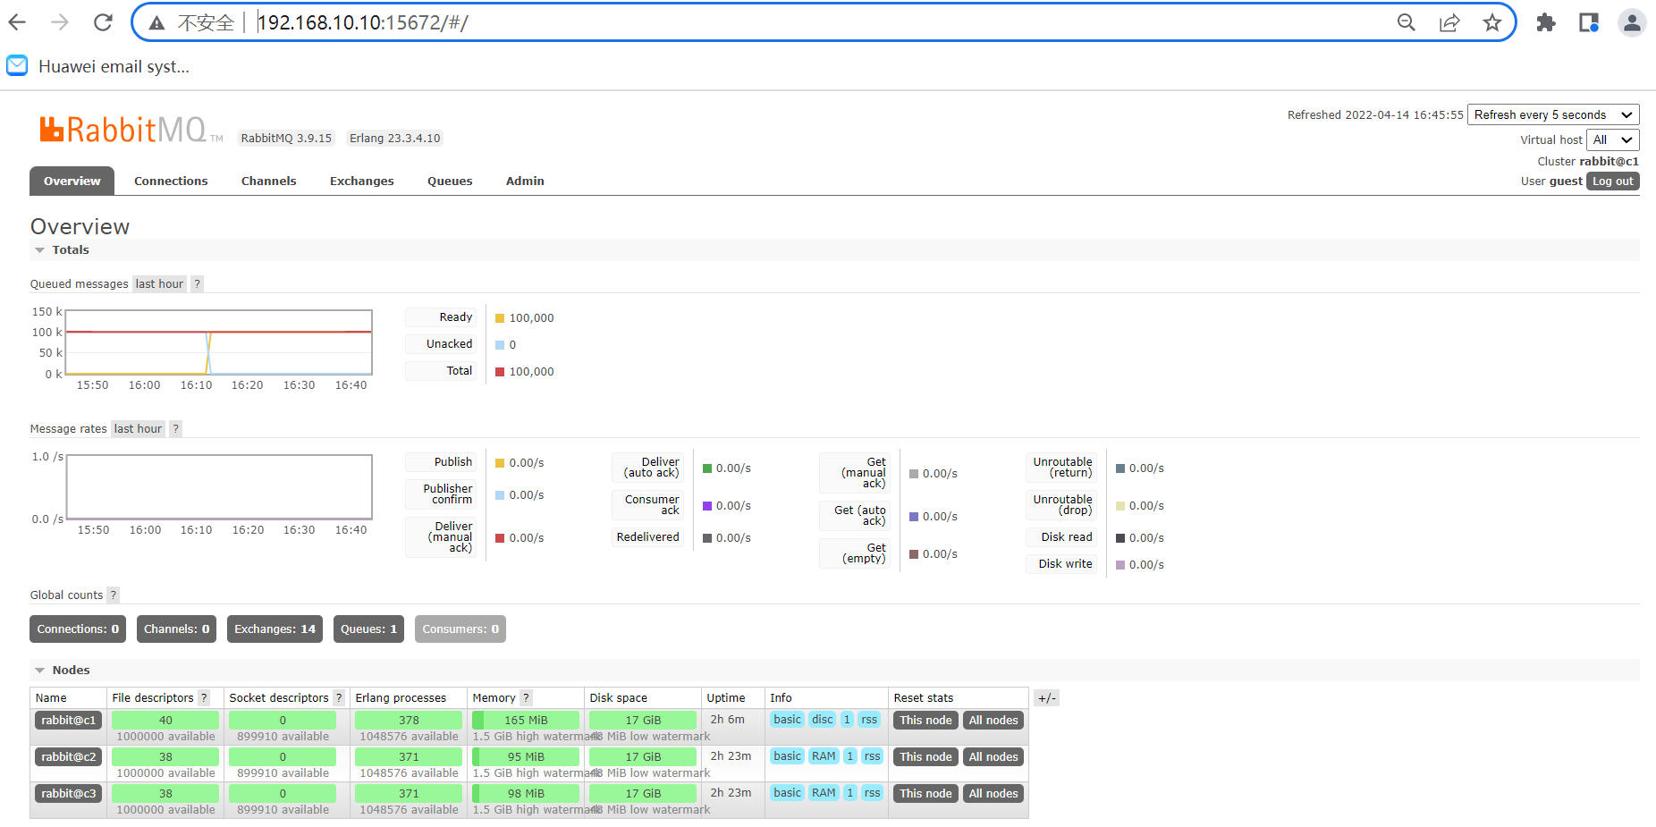The image size is (1656, 827).
Task: Reset stats for This node on rabbit@c2
Action: point(925,757)
